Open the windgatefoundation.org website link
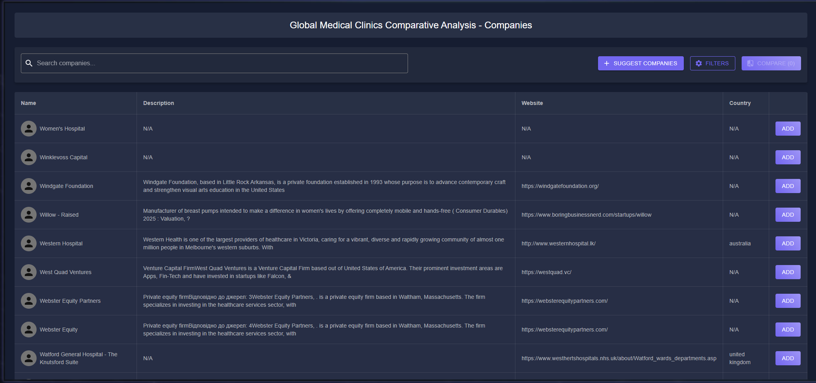The height and width of the screenshot is (383, 816). coord(560,186)
